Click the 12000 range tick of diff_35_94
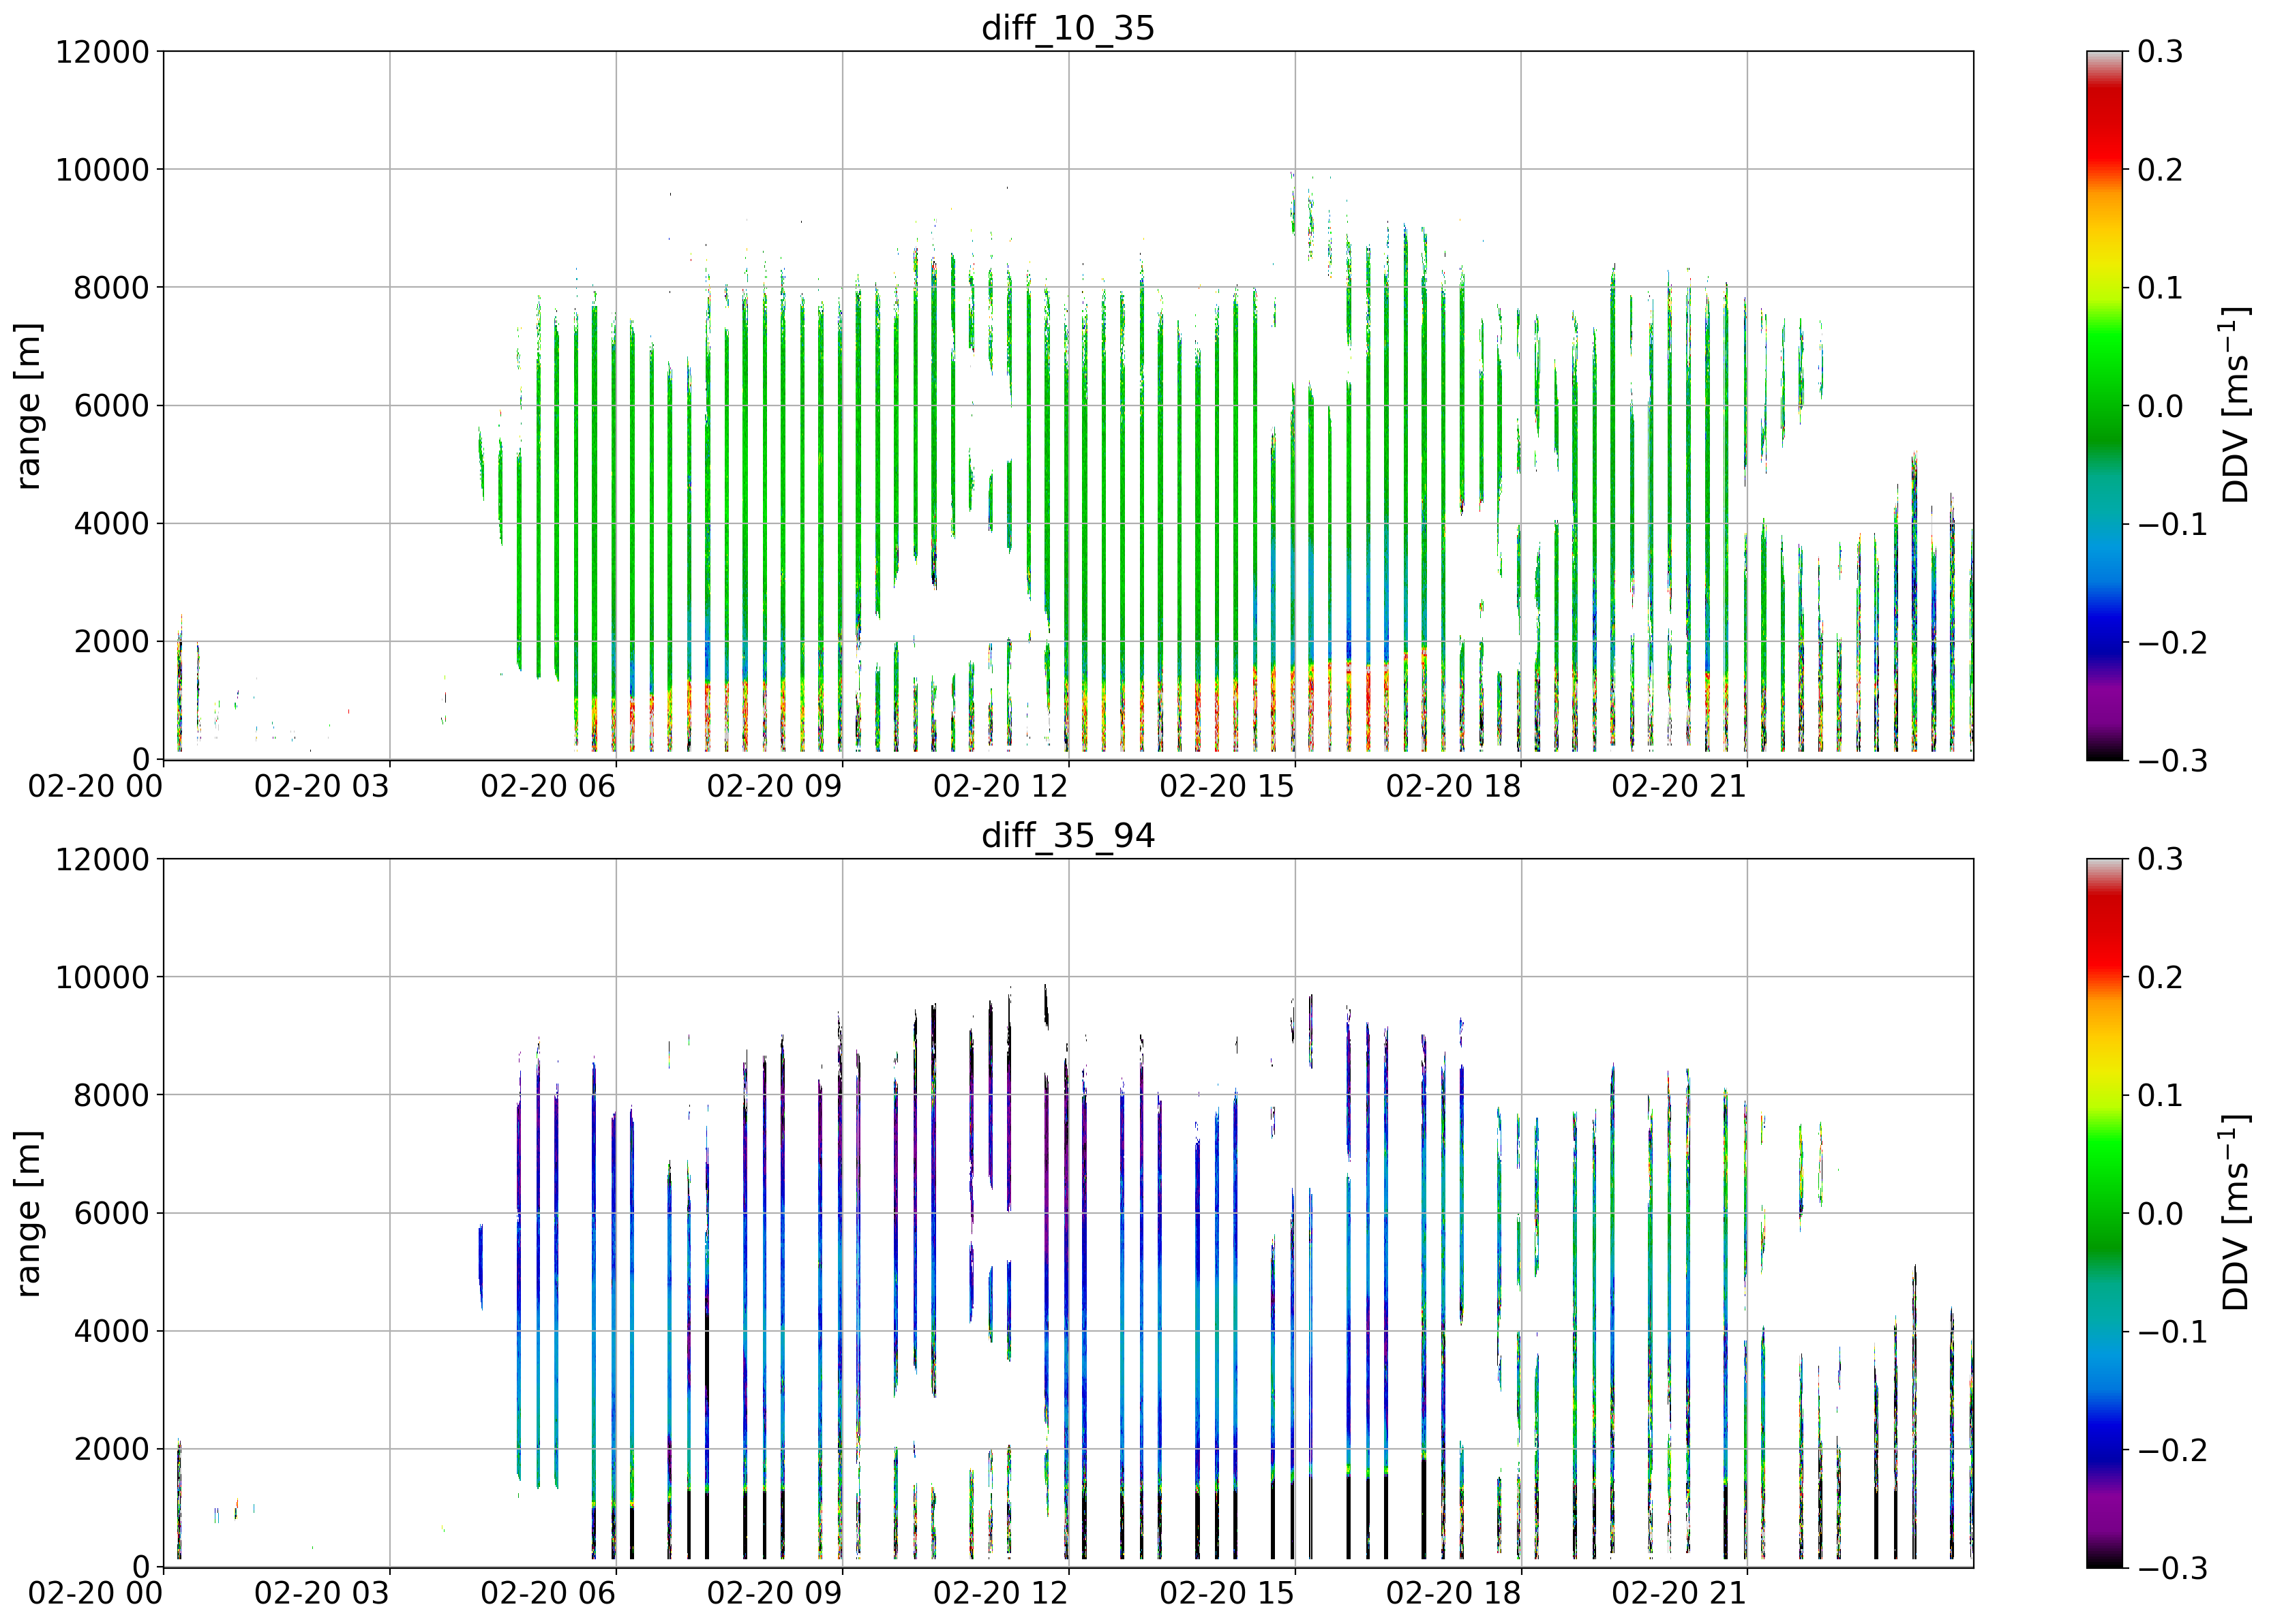The width and height of the screenshot is (2269, 1624). click(x=102, y=859)
